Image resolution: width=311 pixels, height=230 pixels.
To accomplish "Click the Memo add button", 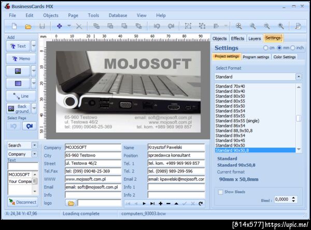I will (x=21, y=59).
